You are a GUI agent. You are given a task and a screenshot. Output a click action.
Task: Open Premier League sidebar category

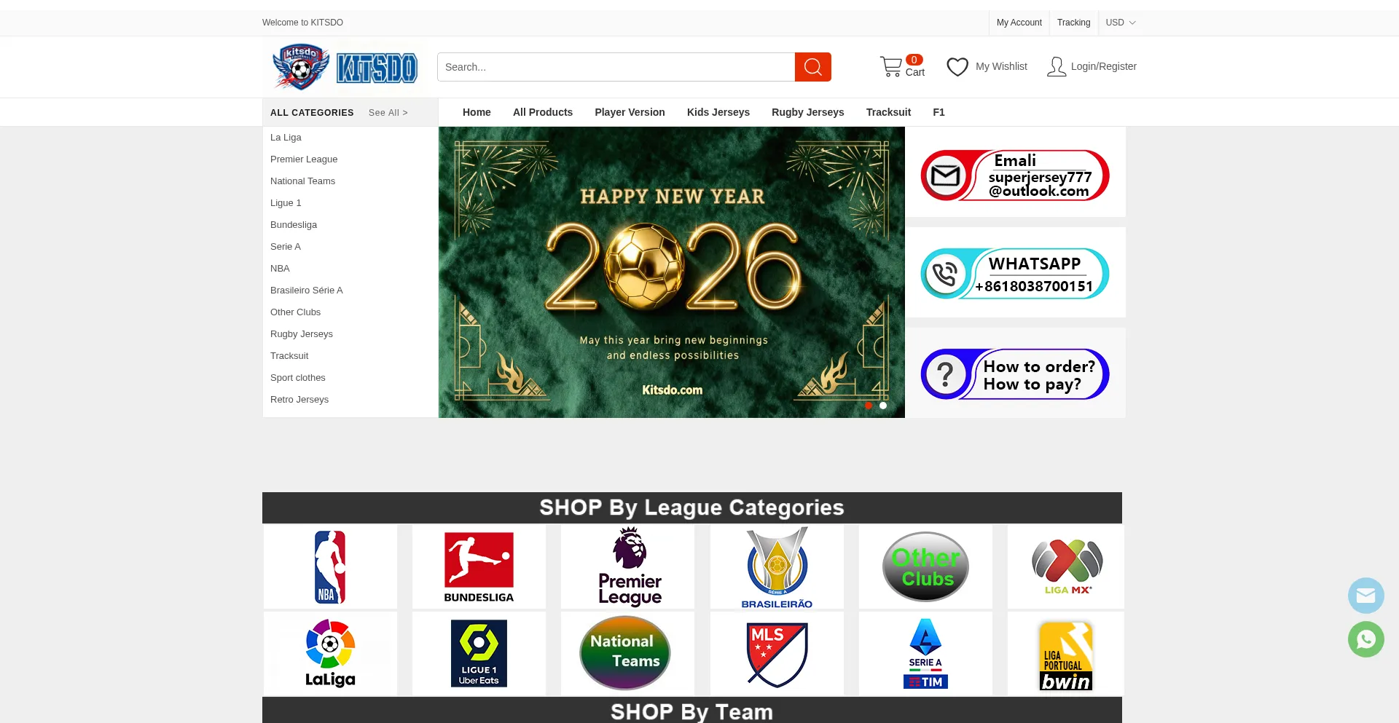[304, 159]
